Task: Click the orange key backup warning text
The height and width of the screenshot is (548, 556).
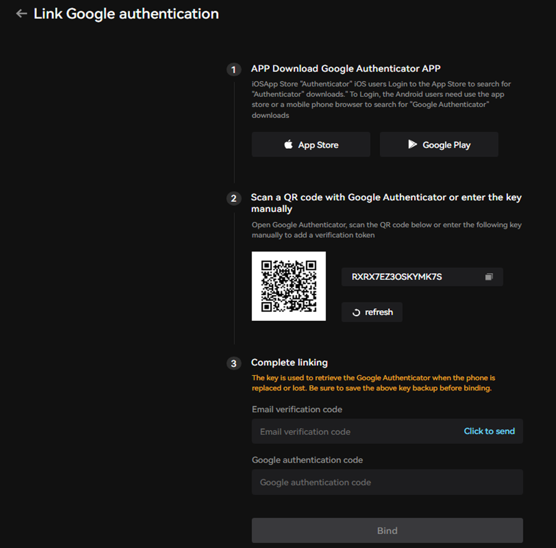Action: [x=387, y=382]
